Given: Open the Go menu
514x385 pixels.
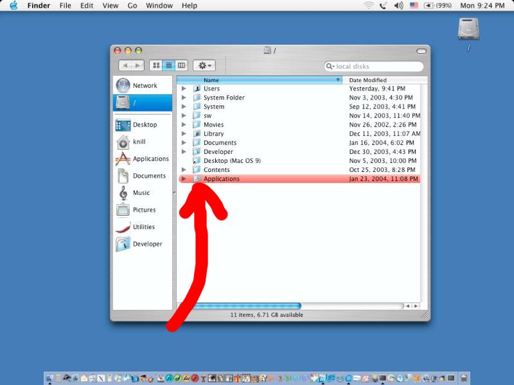Looking at the screenshot, I should coord(132,6).
